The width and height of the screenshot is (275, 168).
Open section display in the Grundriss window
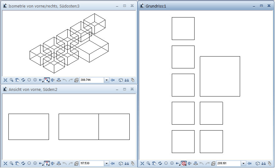pyautogui.click(x=263, y=163)
